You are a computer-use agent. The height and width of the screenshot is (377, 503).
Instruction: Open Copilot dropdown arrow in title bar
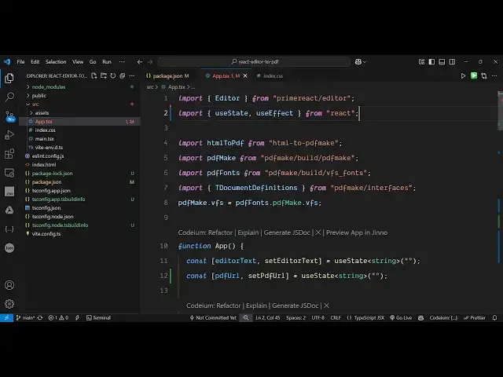[x=365, y=62]
